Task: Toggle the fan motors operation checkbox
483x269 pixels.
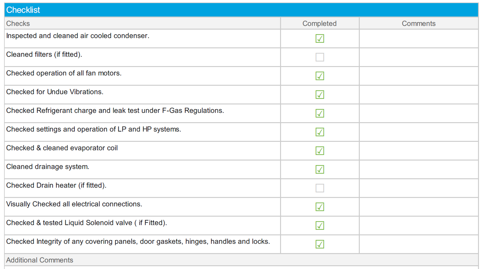Action: point(320,76)
